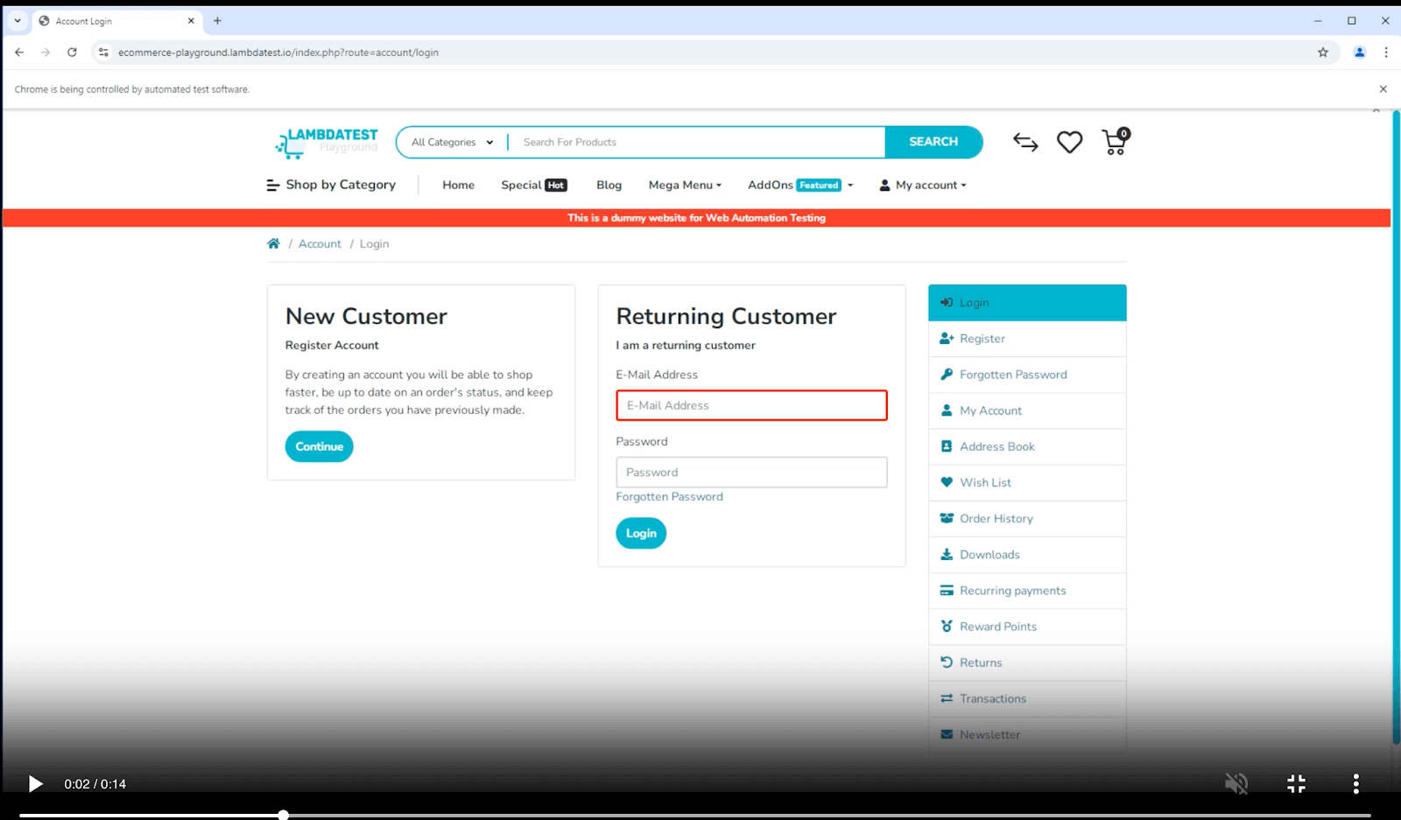Expand the Mega Menu dropdown
Image resolution: width=1401 pixels, height=820 pixels.
click(685, 185)
